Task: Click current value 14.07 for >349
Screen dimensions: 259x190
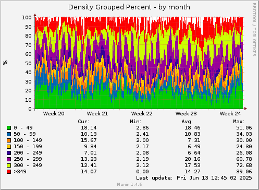Action: click(x=89, y=172)
